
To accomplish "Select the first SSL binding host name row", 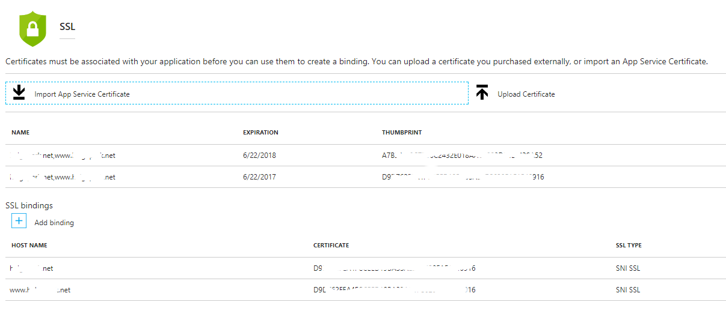I will (32, 268).
